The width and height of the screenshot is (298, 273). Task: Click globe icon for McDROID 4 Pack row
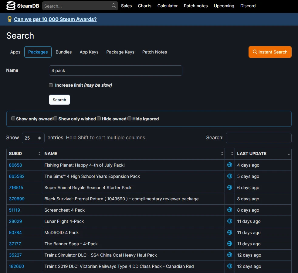230,232
